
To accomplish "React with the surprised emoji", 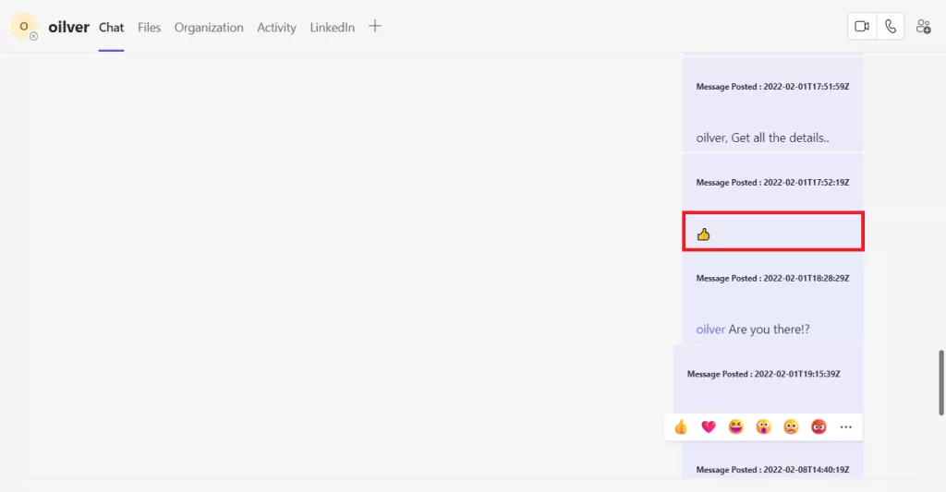I will tap(763, 426).
